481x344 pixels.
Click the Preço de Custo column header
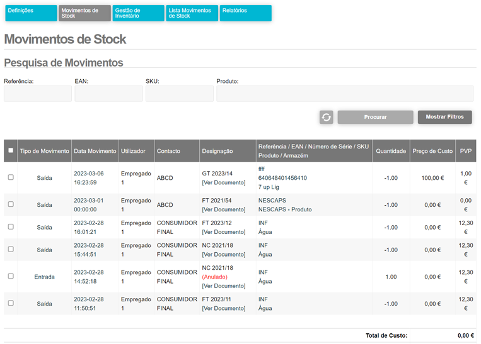point(432,151)
